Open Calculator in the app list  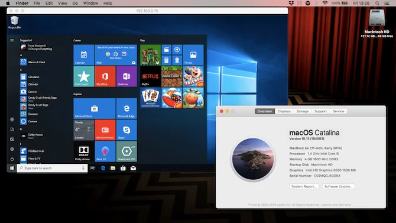point(30,77)
